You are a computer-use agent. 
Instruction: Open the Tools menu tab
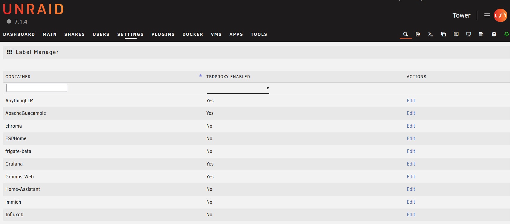tap(259, 34)
